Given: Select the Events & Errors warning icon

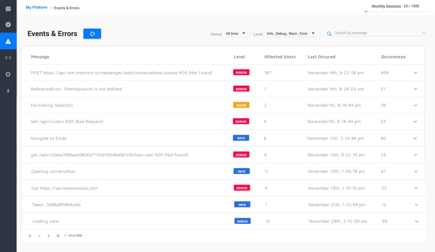Looking at the screenshot, I should click(8, 41).
